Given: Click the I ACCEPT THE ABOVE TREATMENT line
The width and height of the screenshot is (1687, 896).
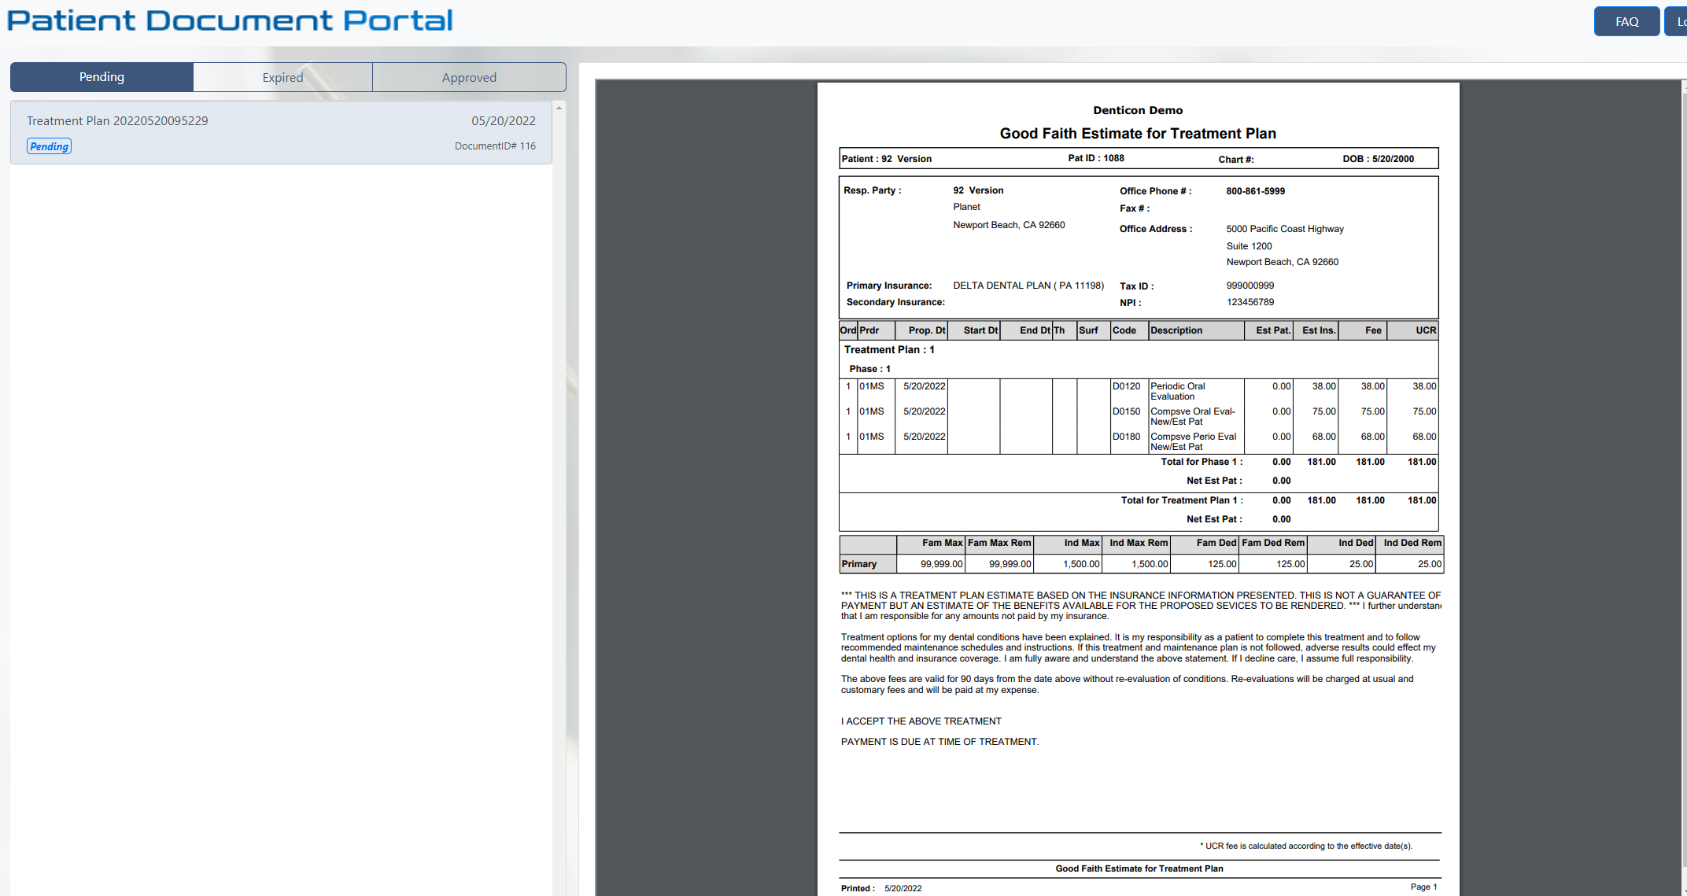Looking at the screenshot, I should [921, 721].
